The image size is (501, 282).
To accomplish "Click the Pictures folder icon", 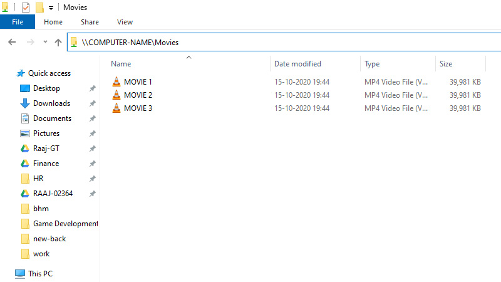I will coord(25,133).
